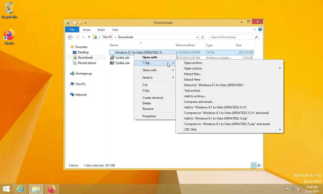Click the muted volume icon in tray

click(299, 189)
